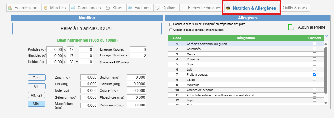
Task: Check the Oeufs allergen box
Action: click(x=315, y=54)
